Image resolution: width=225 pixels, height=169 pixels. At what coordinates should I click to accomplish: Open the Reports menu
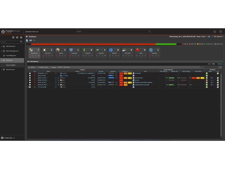[x=219, y=37]
